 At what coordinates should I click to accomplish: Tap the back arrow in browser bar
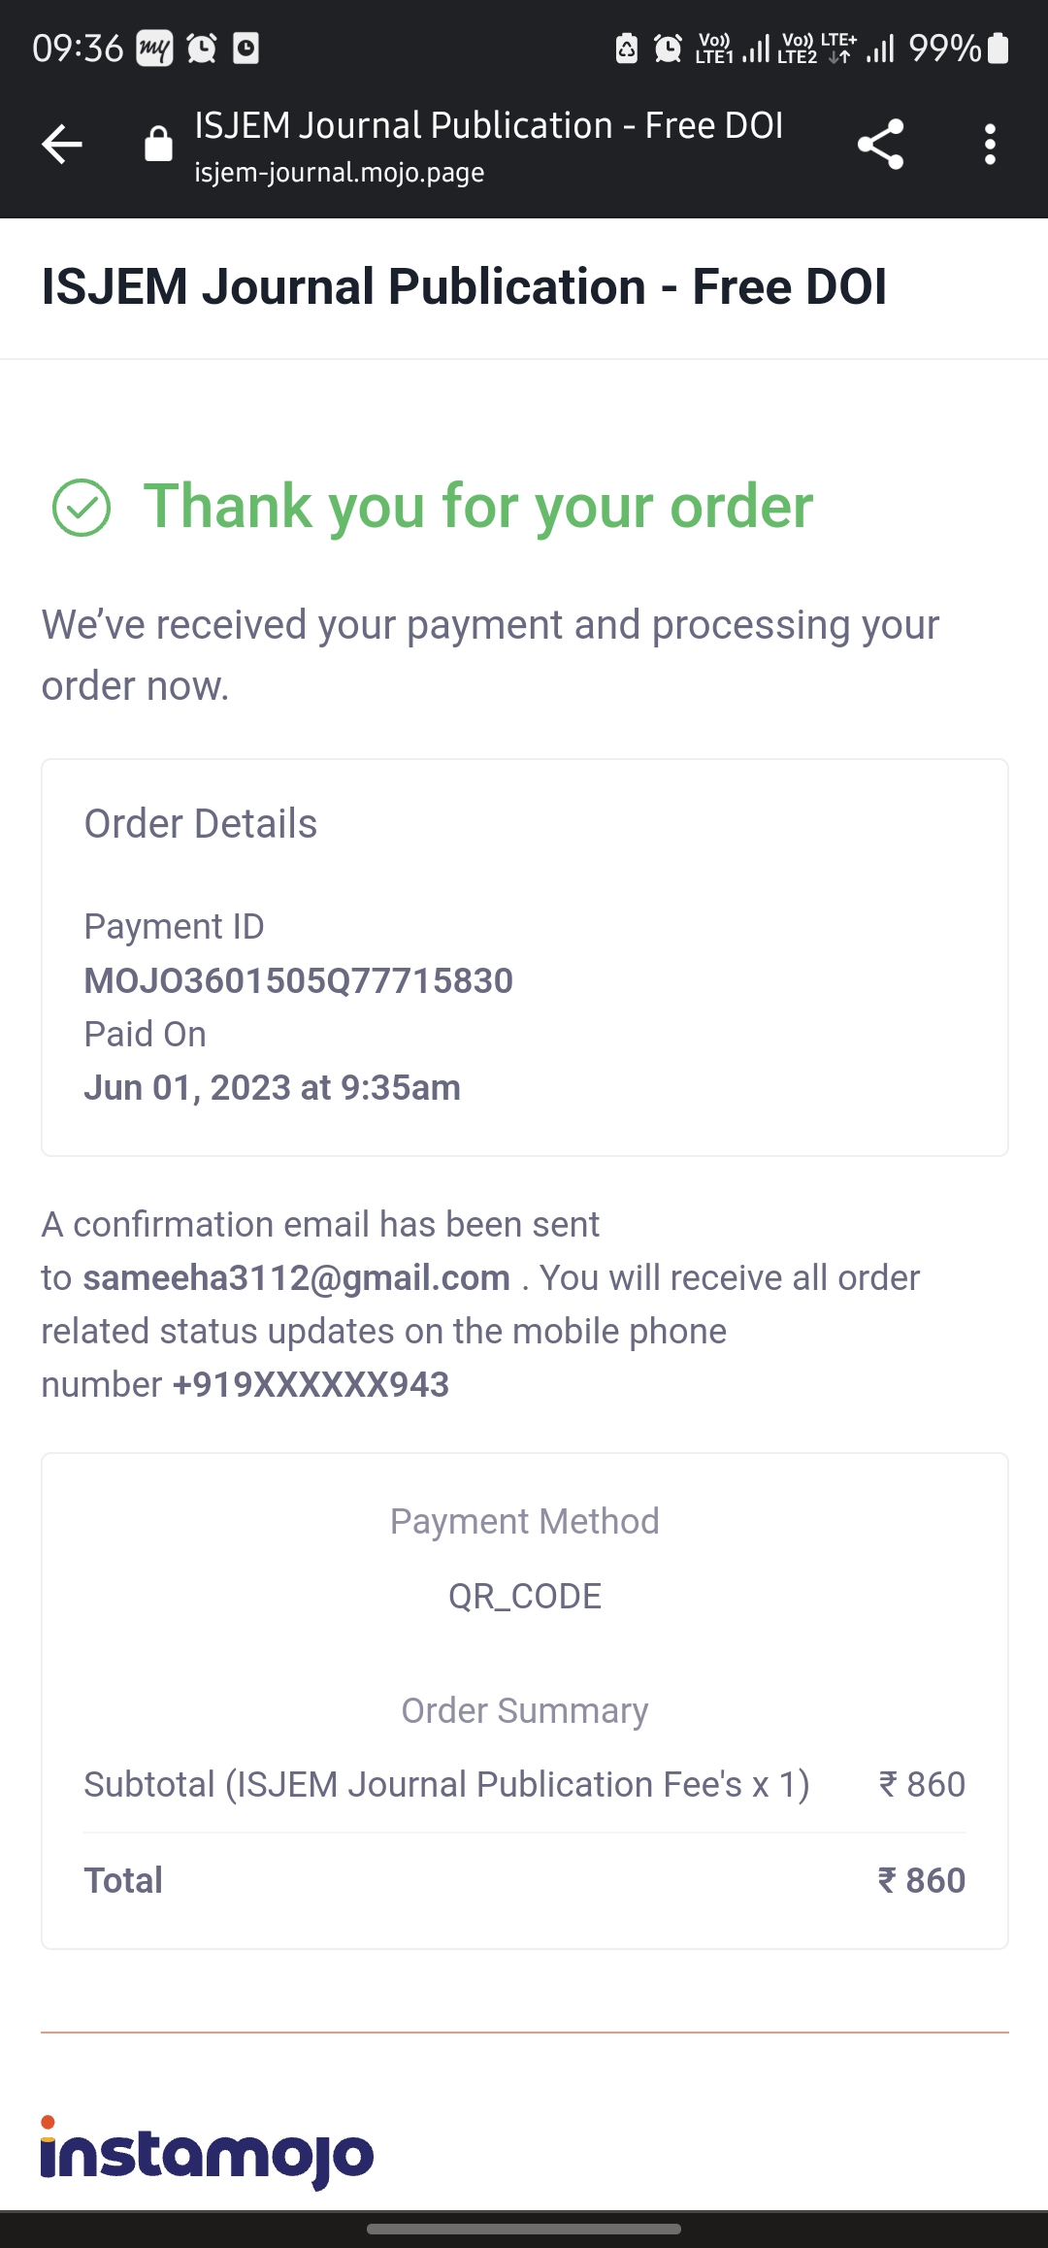[62, 145]
